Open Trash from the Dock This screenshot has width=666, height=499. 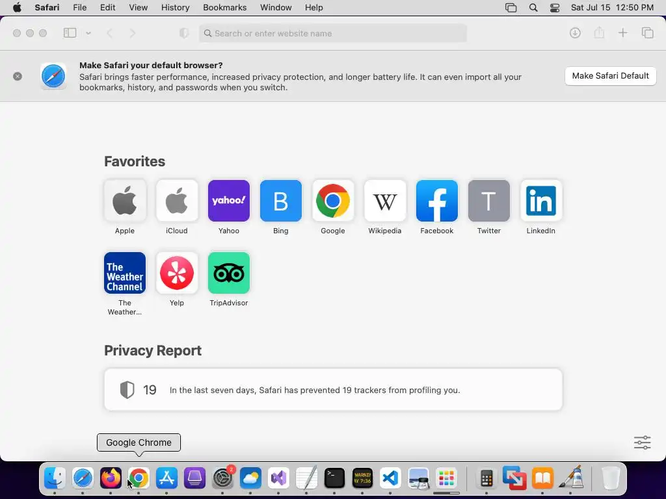click(611, 478)
